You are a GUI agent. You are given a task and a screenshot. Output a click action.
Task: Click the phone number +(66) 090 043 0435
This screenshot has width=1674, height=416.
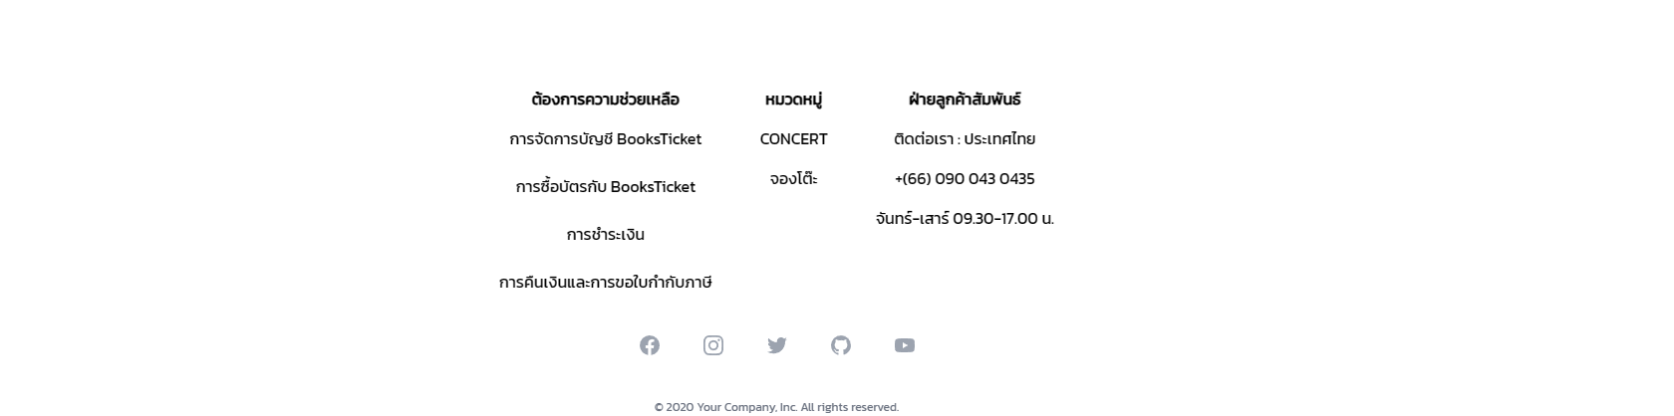965,179
